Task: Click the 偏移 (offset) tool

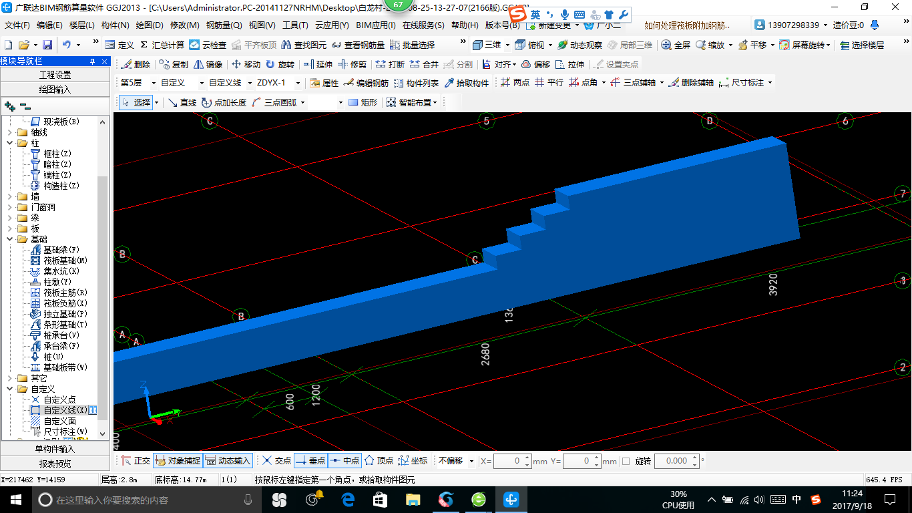Action: [x=536, y=65]
